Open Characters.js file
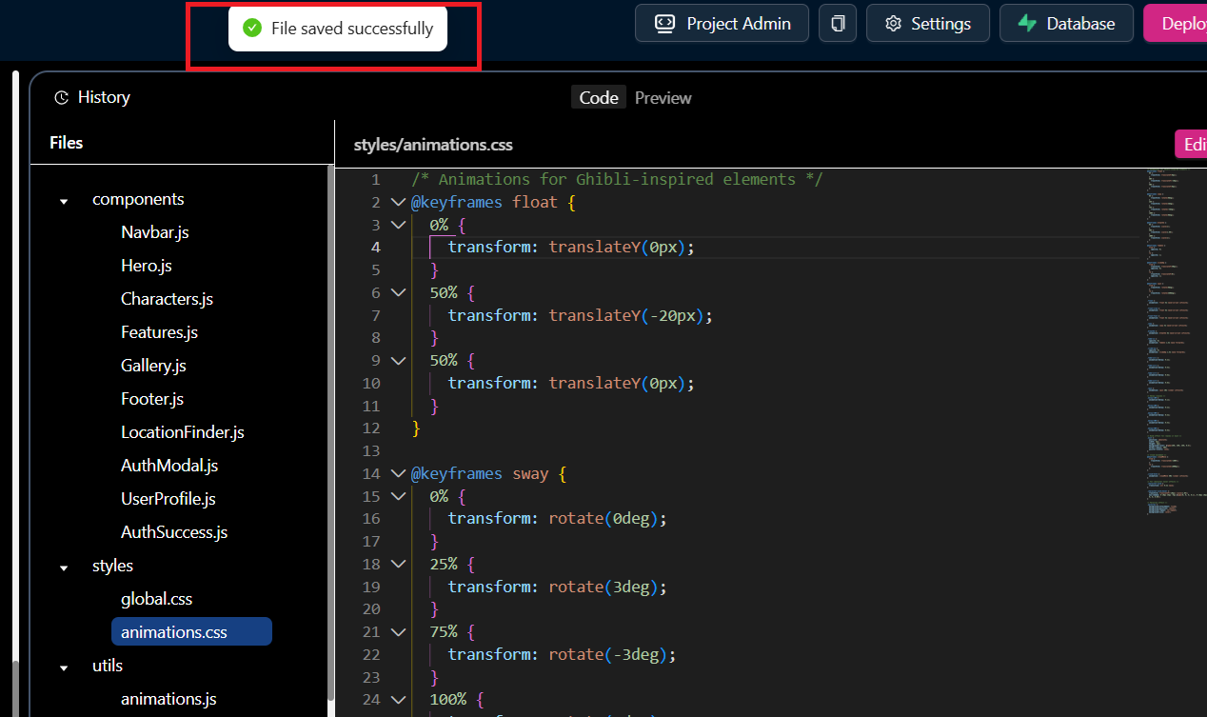 click(x=167, y=299)
